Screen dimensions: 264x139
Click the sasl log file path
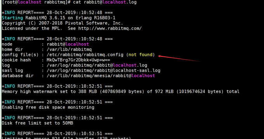click(103, 71)
